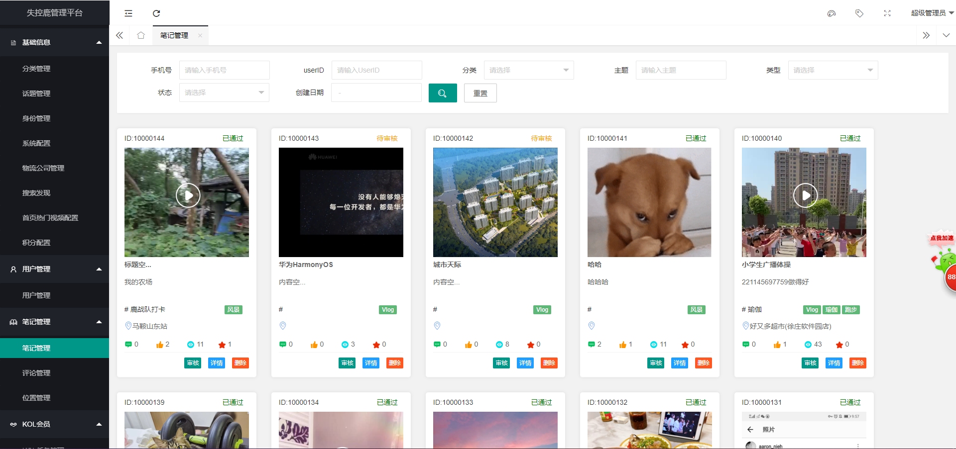Click the 瑜伽 tag on note ID:10000140
Image resolution: width=956 pixels, height=449 pixels.
click(831, 310)
